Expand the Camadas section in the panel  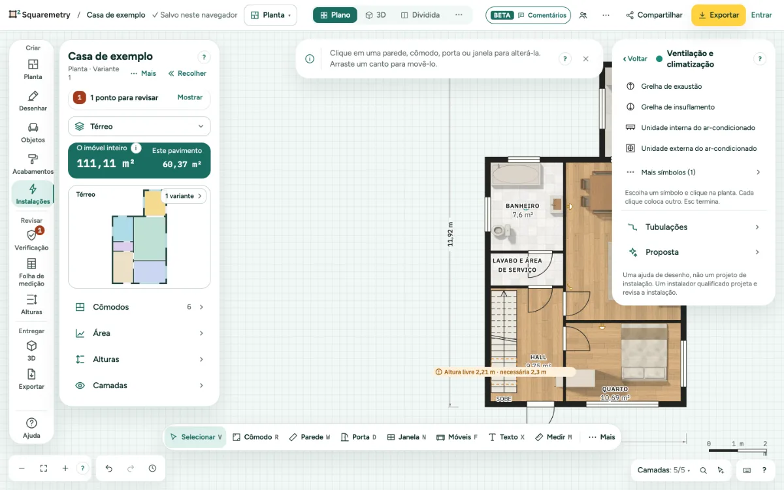click(139, 385)
